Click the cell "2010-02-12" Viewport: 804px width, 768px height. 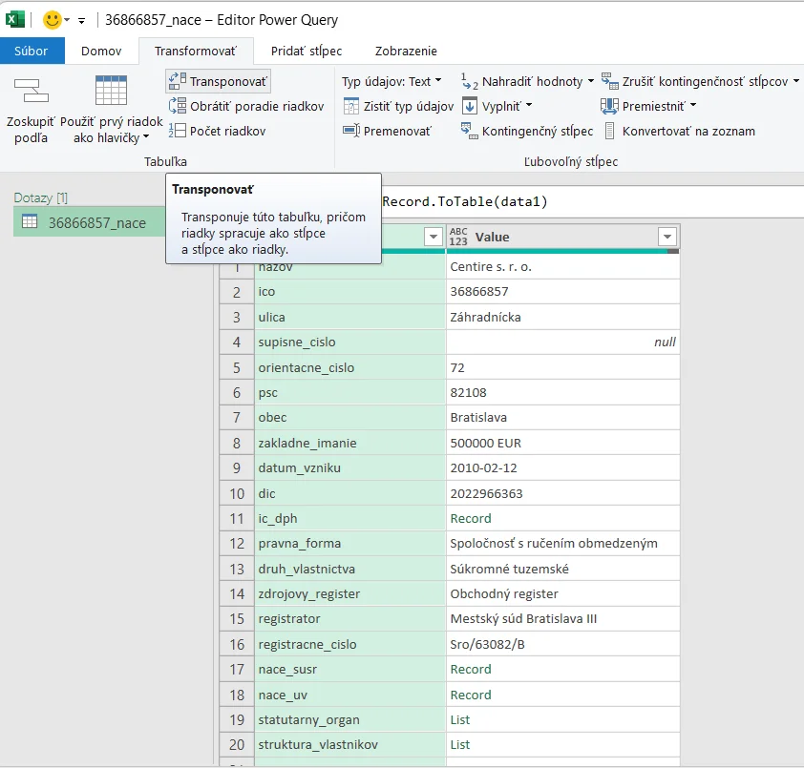point(563,467)
